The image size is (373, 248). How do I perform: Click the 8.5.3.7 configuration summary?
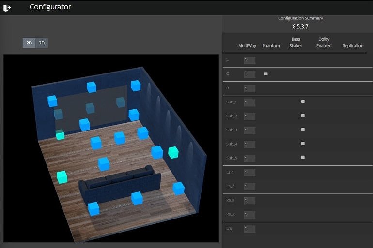point(300,26)
